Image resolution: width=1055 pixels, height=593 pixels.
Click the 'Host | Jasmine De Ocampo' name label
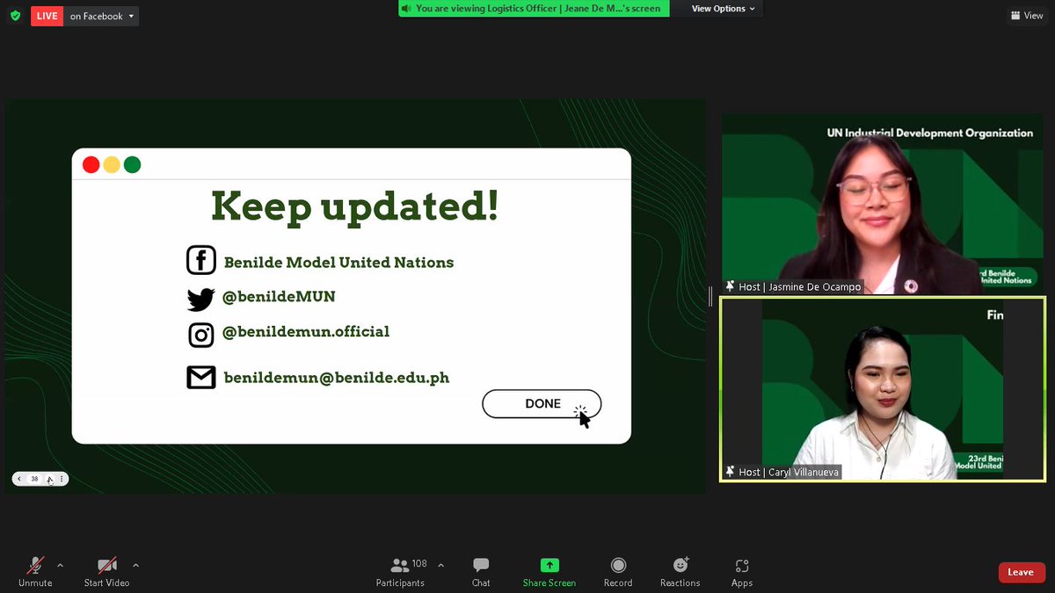(x=799, y=286)
